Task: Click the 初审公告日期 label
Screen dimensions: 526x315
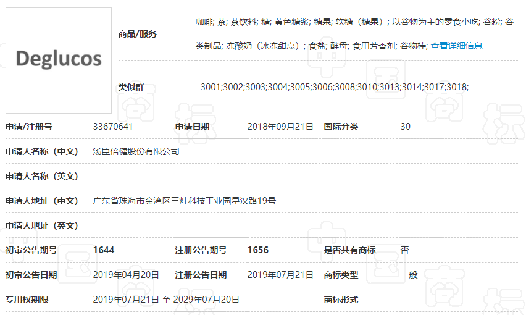Action: (x=31, y=275)
